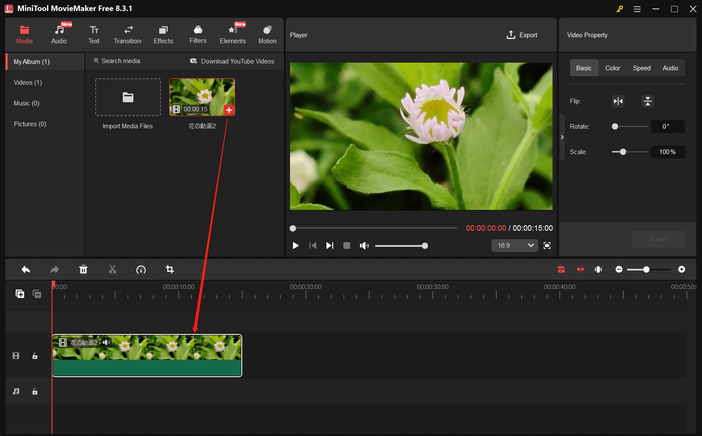Click the scissors split icon in timeline toolbar
702x436 pixels.
point(112,270)
